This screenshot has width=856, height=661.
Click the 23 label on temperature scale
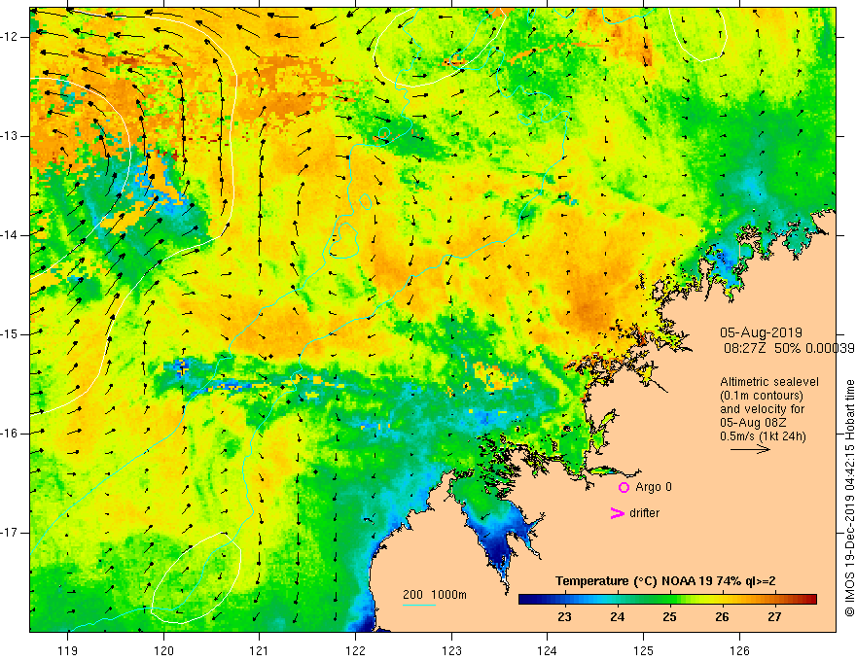[x=564, y=617]
